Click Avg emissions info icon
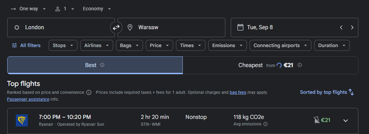Image resolution: width=369 pixels, height=134 pixels. pyautogui.click(x=265, y=124)
